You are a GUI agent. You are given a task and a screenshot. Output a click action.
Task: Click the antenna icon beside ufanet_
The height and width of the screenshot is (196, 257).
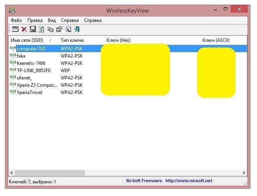click(x=13, y=77)
